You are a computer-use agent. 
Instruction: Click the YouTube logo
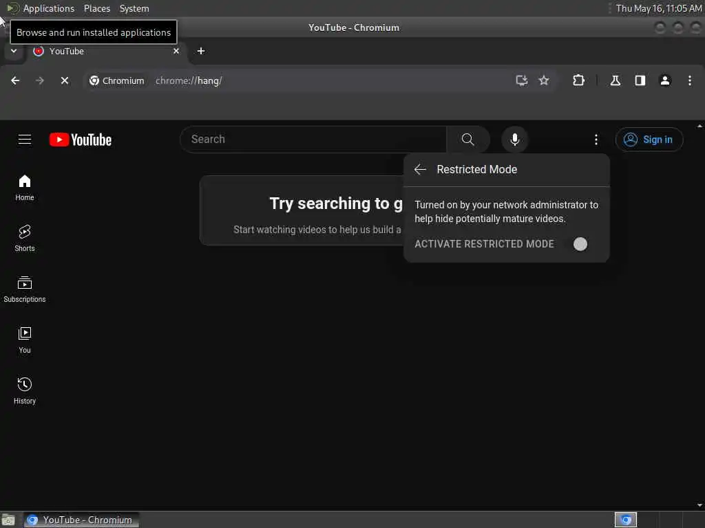pyautogui.click(x=81, y=140)
